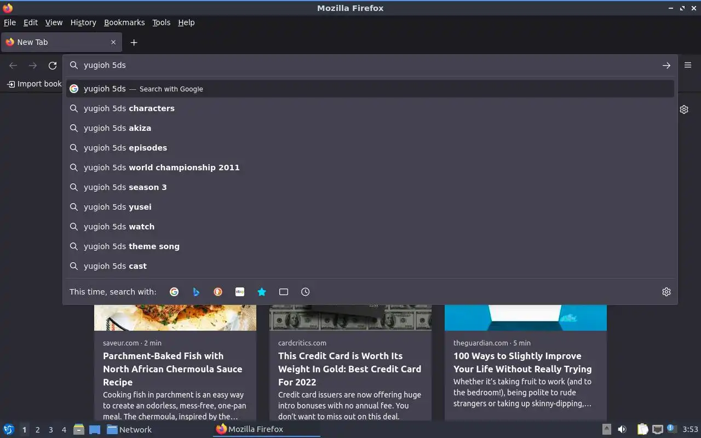Image resolution: width=701 pixels, height=438 pixels.
Task: Reload the current page
Action: pyautogui.click(x=53, y=66)
